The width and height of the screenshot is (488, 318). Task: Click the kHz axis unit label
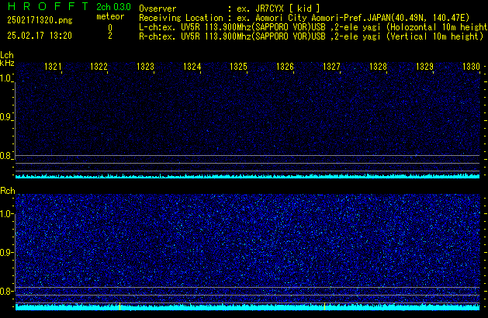7,63
